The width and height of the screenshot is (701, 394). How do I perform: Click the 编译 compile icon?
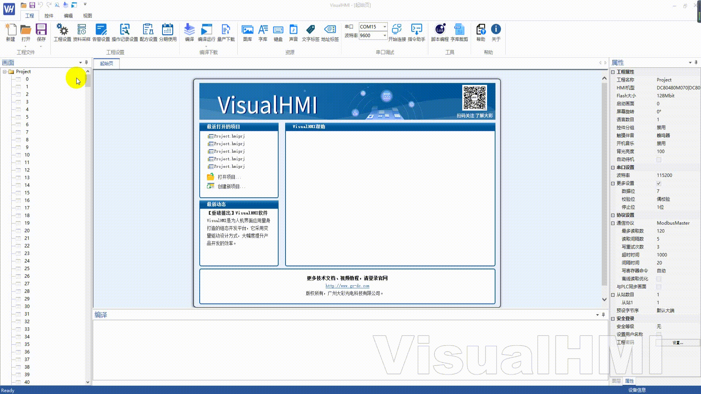pyautogui.click(x=189, y=32)
